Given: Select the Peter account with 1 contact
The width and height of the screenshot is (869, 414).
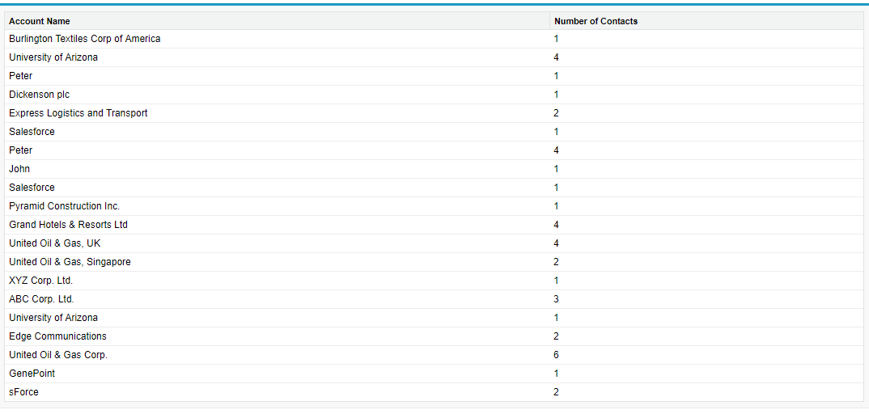Looking at the screenshot, I should 20,76.
